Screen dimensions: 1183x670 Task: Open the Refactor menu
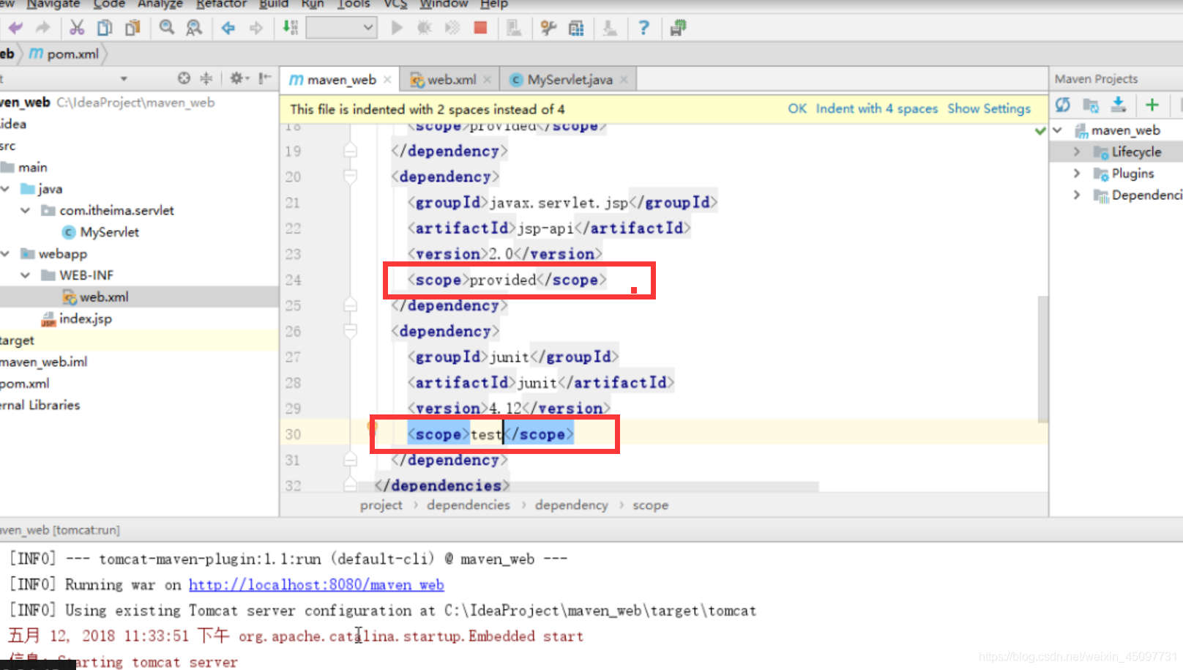click(x=221, y=4)
